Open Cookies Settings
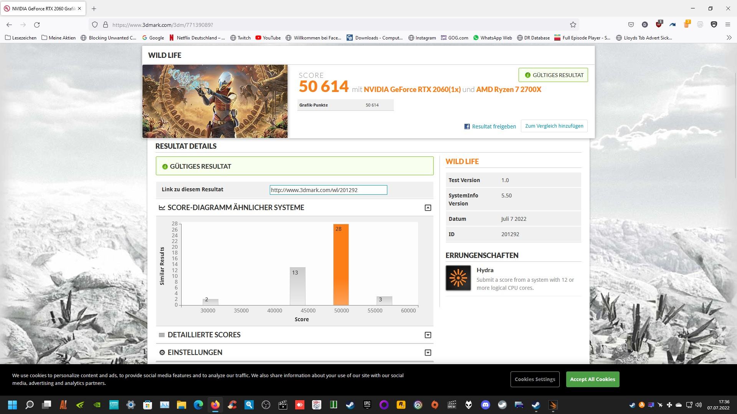This screenshot has width=737, height=414. 535,379
